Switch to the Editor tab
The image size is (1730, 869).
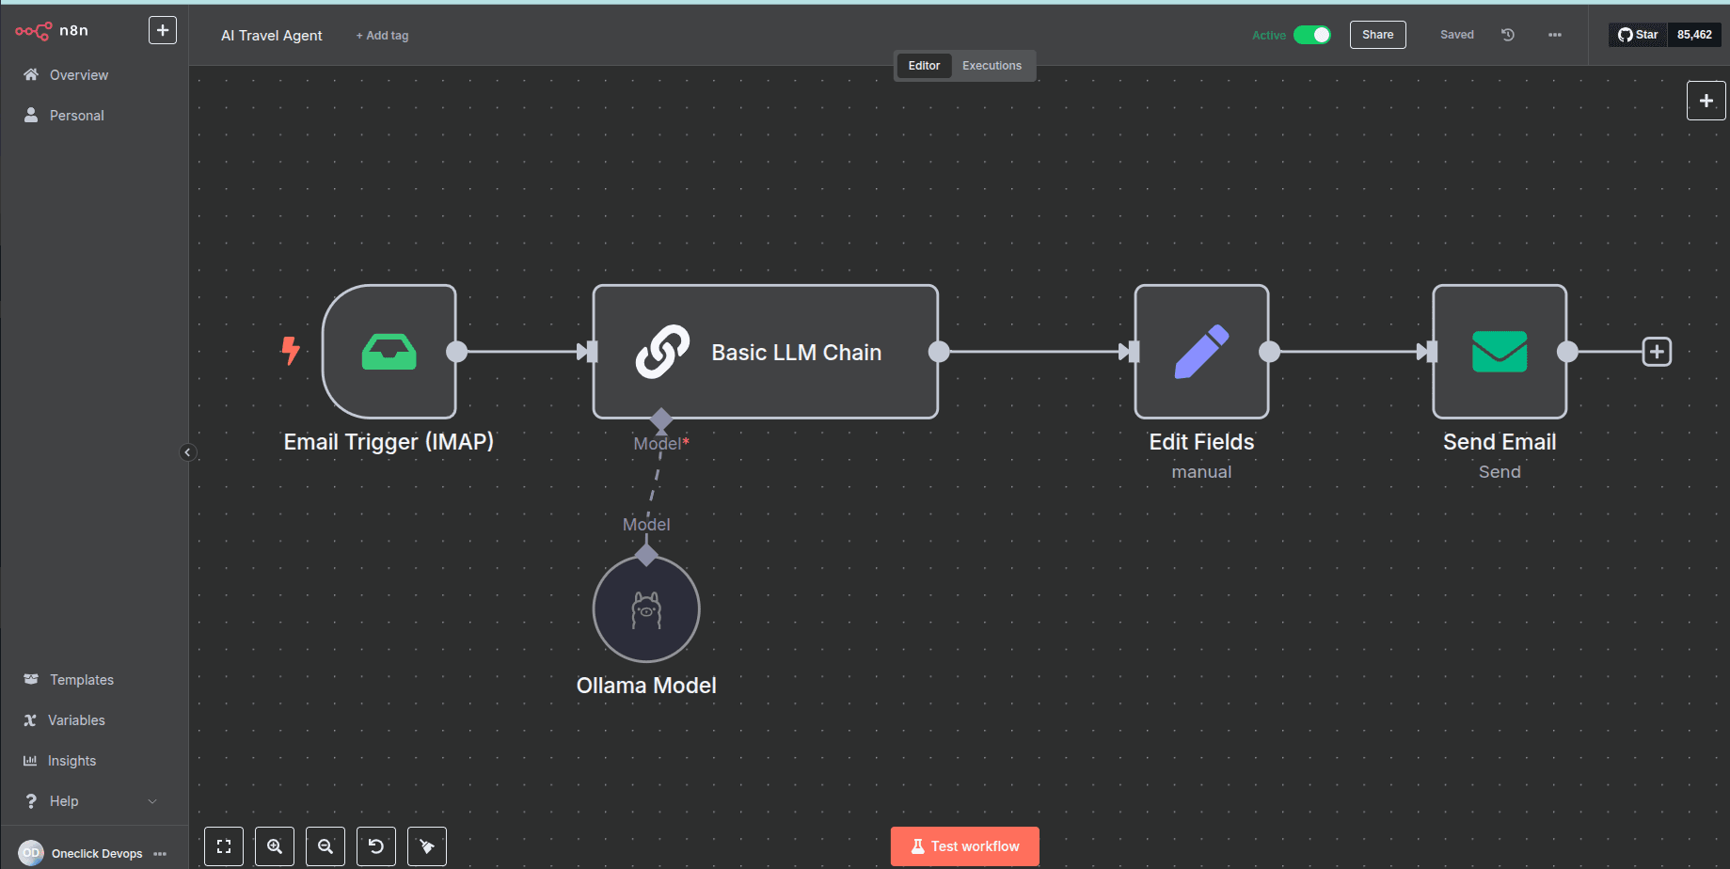point(924,66)
